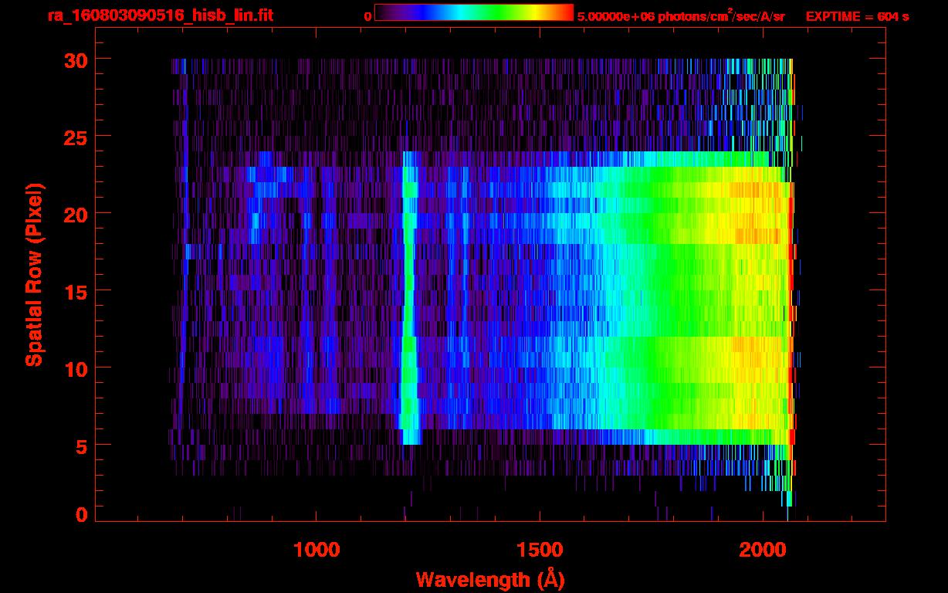The image size is (948, 593).
Task: Click the y-axis tick label 25
Action: point(76,137)
